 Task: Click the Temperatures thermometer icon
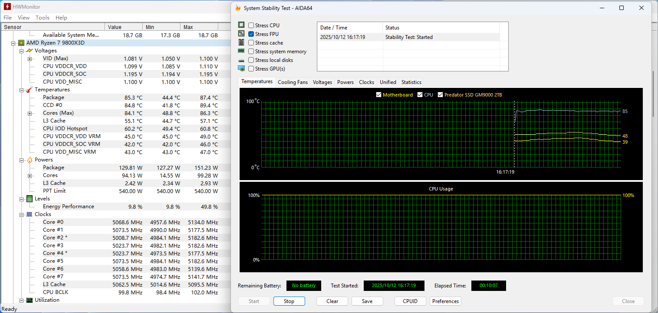pos(30,90)
